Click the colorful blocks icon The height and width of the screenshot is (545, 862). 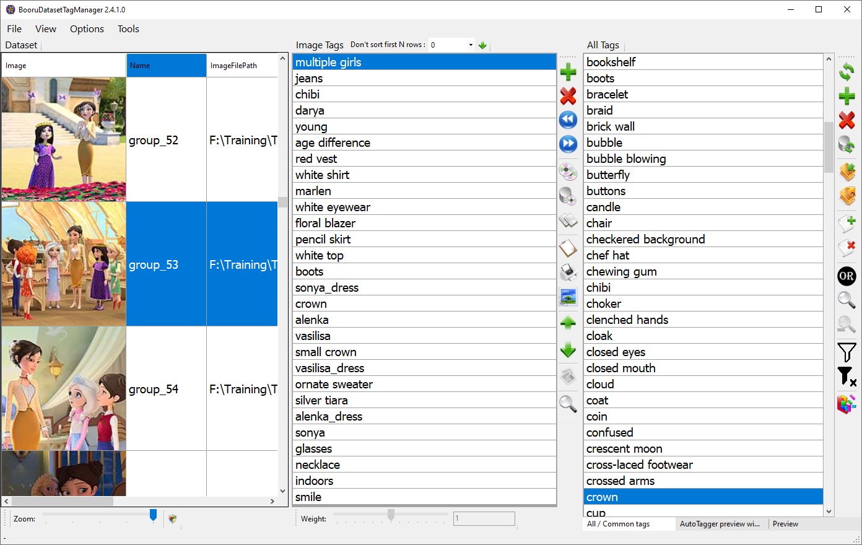click(847, 404)
